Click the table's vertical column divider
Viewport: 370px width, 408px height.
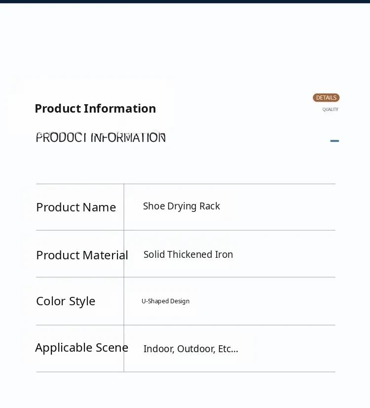click(x=124, y=277)
